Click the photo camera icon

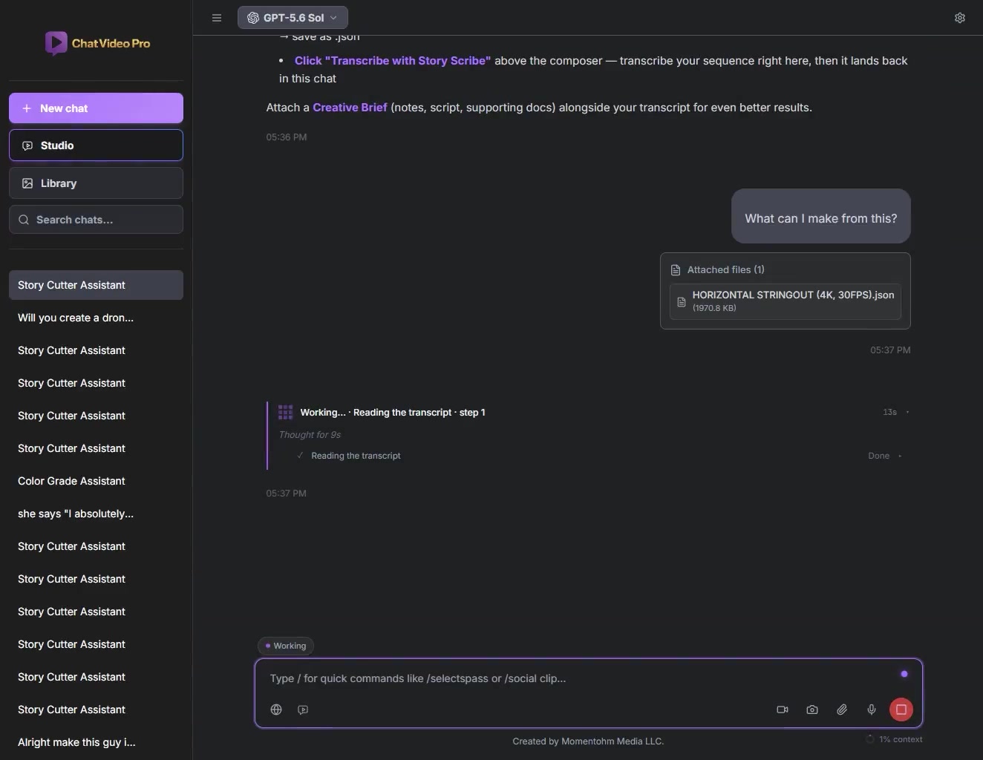[812, 710]
